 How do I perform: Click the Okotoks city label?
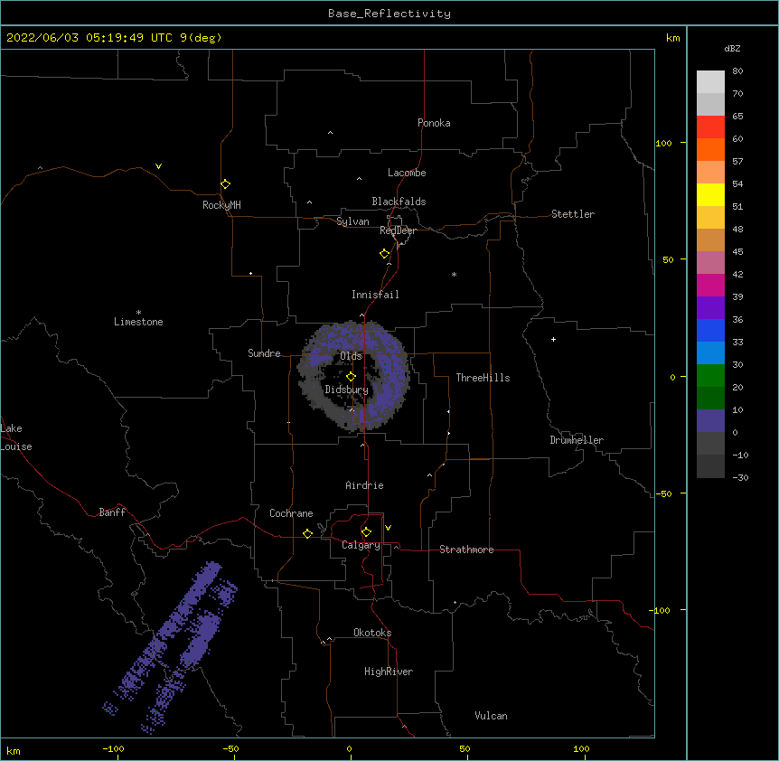pos(372,633)
